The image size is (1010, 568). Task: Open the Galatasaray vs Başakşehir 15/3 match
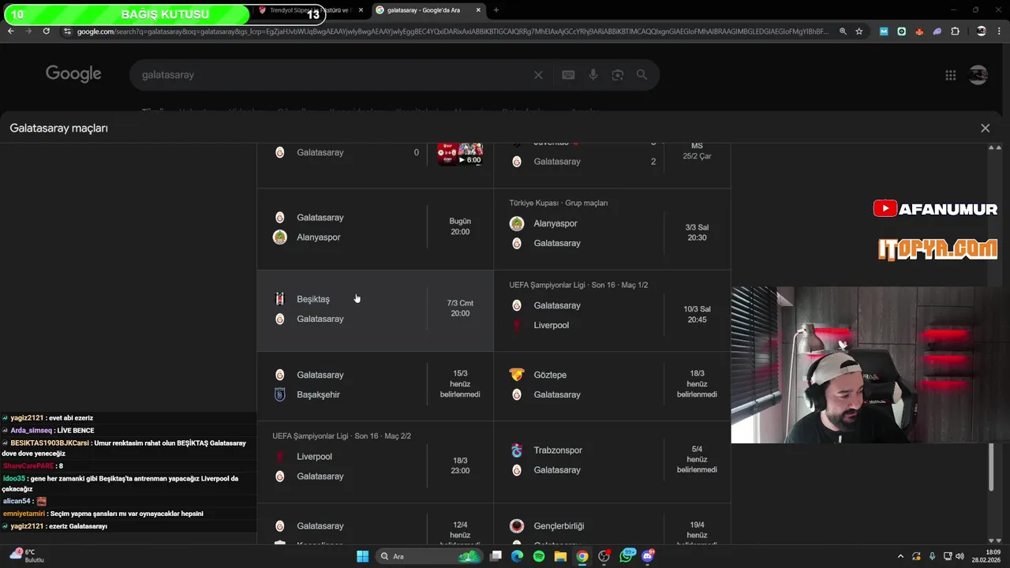[x=376, y=385]
